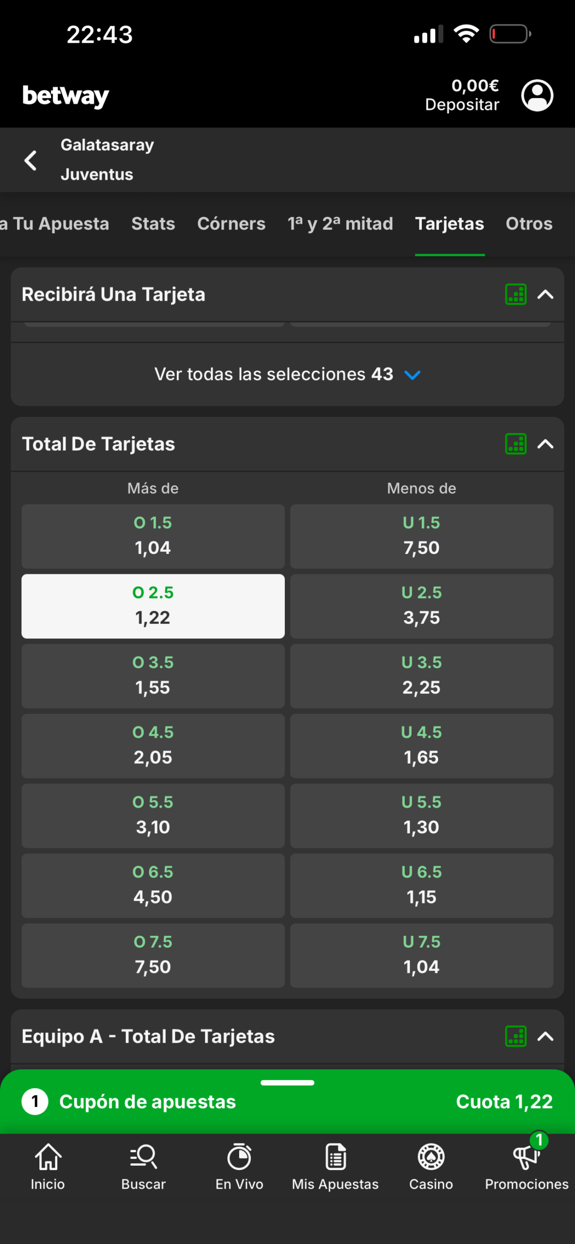Viewport: 575px width, 1244px height.
Task: Collapse the Recibirá Una Tarjeta section
Action: tap(545, 294)
